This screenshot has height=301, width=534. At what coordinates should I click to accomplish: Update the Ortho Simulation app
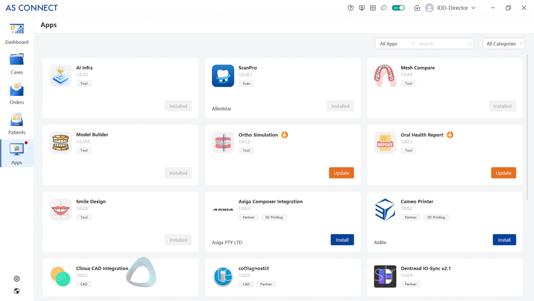pyautogui.click(x=341, y=173)
